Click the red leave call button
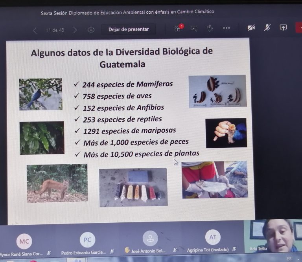This screenshot has height=262, width=302. [x=298, y=27]
